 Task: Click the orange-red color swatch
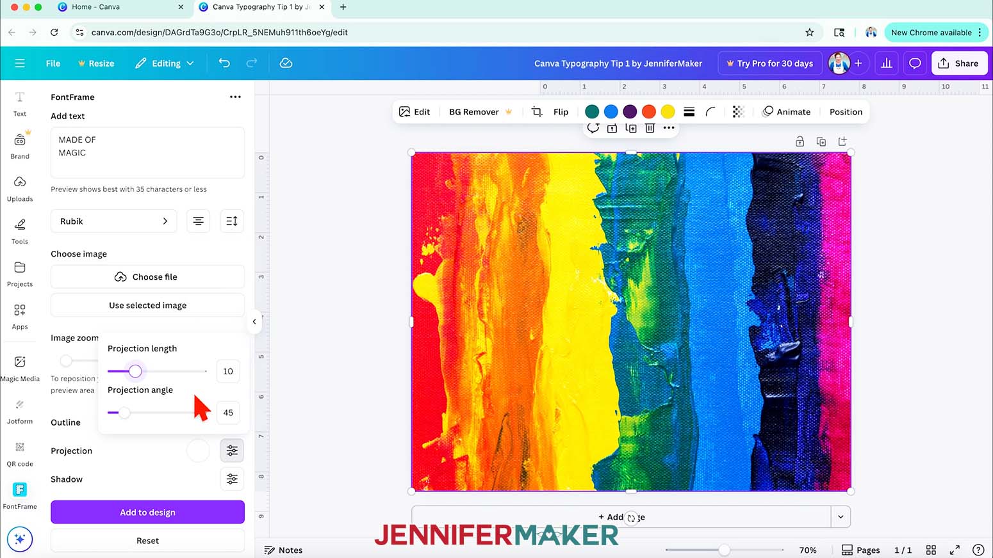(649, 112)
